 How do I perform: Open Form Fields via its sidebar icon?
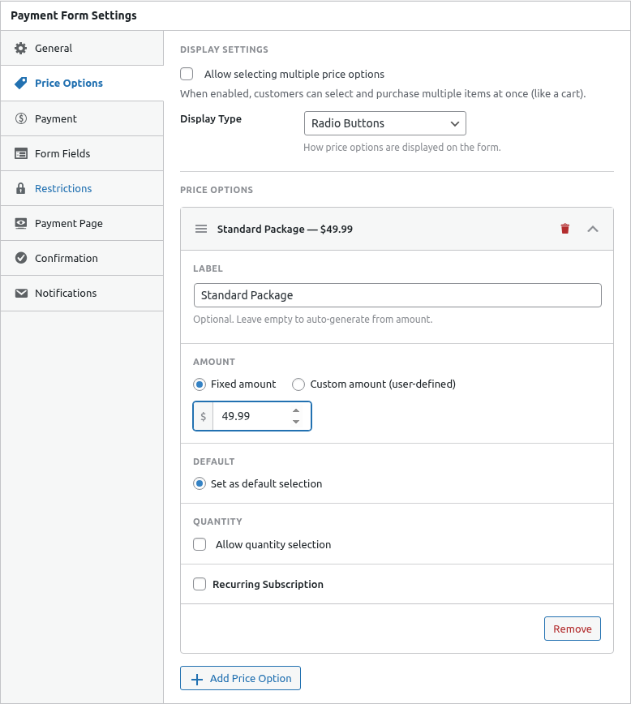pos(20,153)
